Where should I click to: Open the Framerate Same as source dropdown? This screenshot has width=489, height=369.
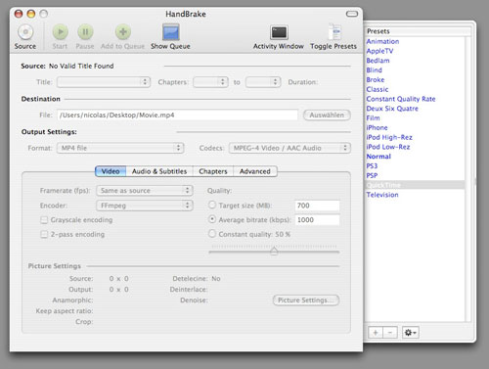click(x=145, y=191)
